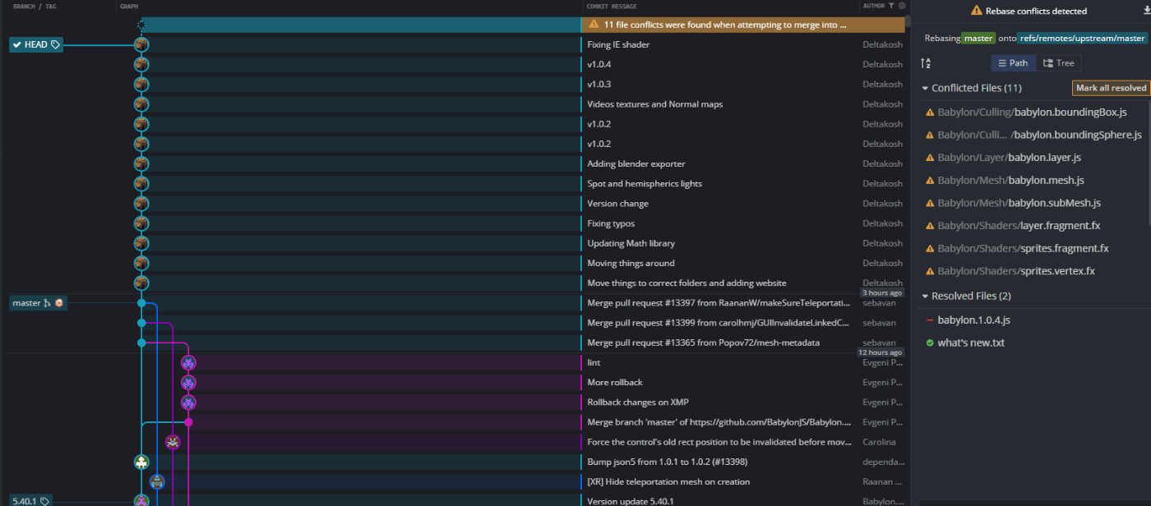
Task: Select the dashed work-in-progress node at top of graph
Action: click(141, 25)
